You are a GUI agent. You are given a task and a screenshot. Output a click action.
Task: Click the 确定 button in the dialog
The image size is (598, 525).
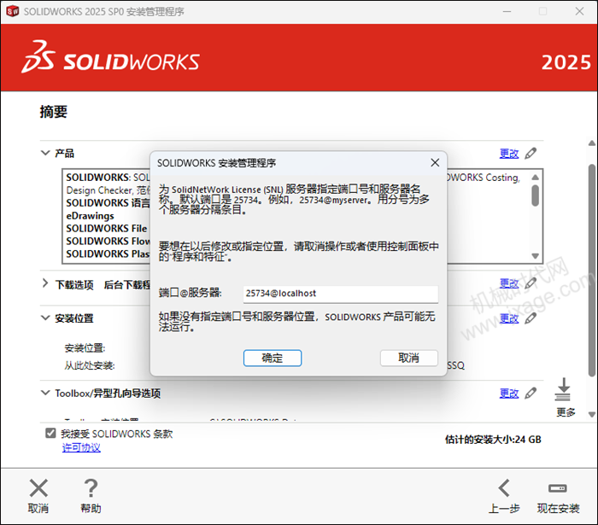click(x=273, y=359)
